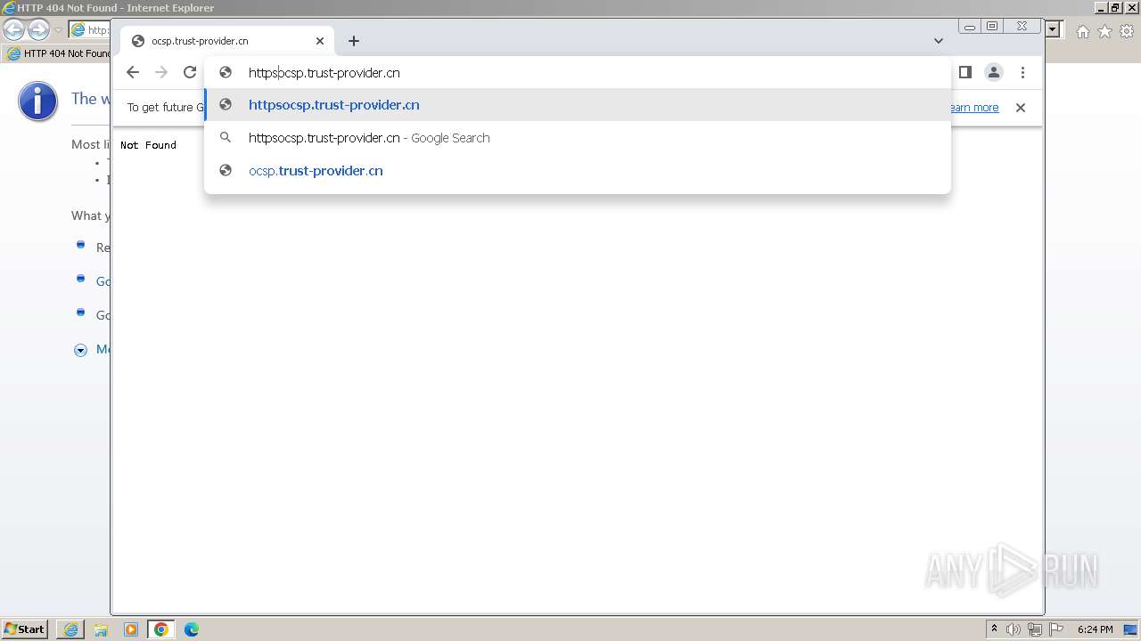Go forward in Internet Explorer
Viewport: 1141px width, 641px height.
point(38,30)
